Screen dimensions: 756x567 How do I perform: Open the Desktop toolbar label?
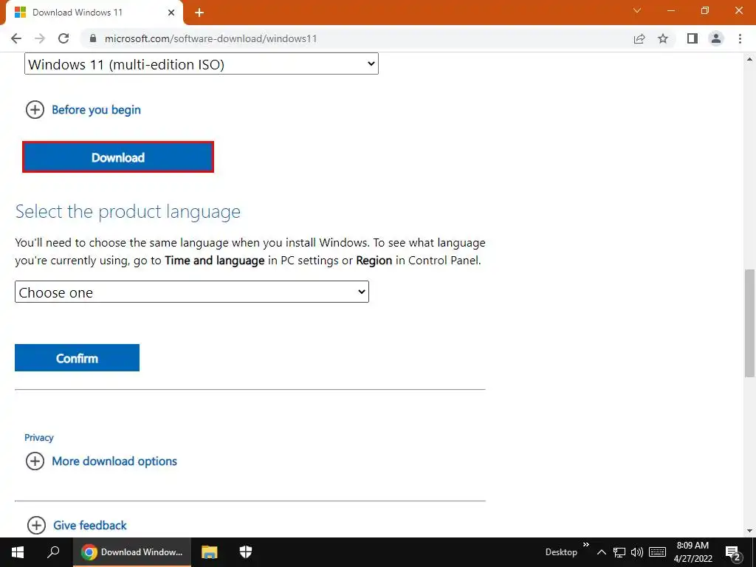[x=561, y=552]
